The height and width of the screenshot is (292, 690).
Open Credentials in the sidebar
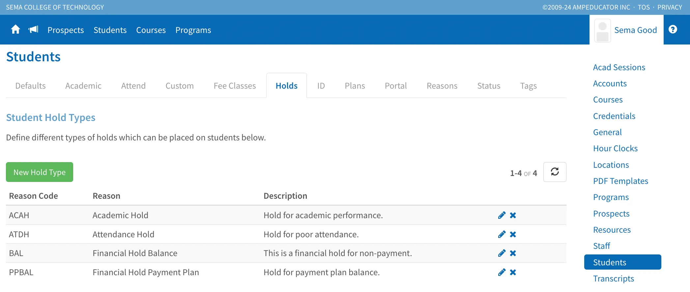click(x=614, y=116)
